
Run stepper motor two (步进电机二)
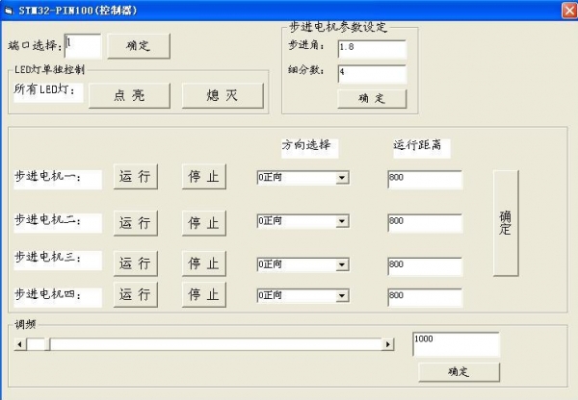click(x=135, y=222)
